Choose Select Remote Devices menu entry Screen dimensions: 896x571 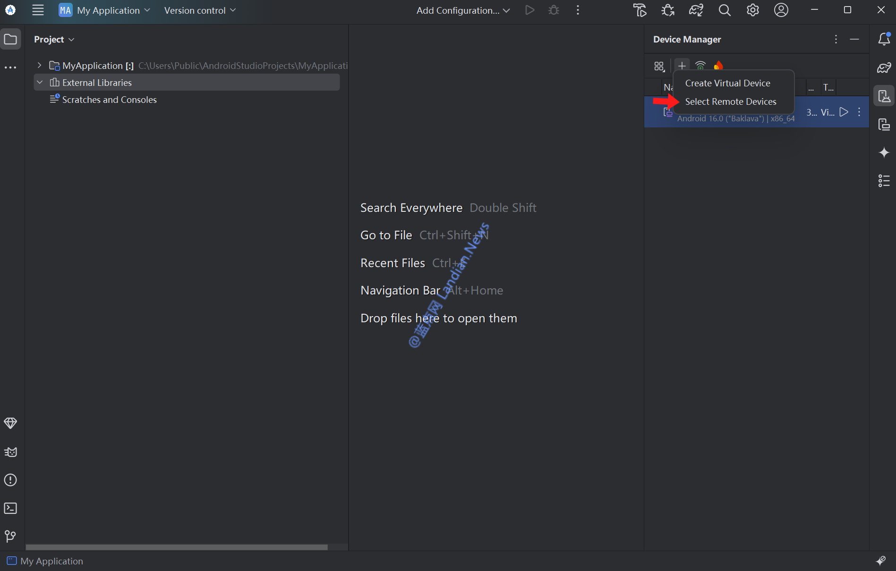pos(730,101)
